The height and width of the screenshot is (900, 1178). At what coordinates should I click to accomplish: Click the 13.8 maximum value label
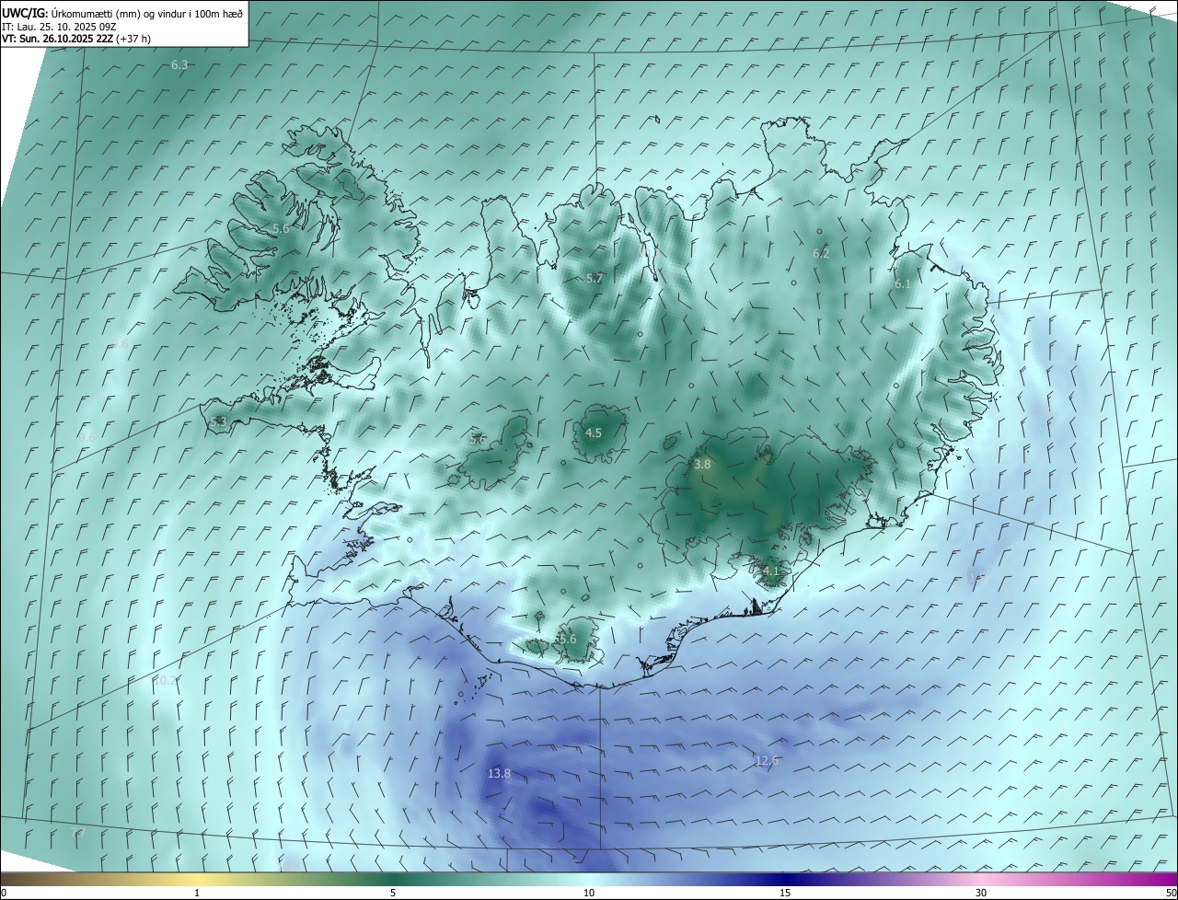click(499, 774)
